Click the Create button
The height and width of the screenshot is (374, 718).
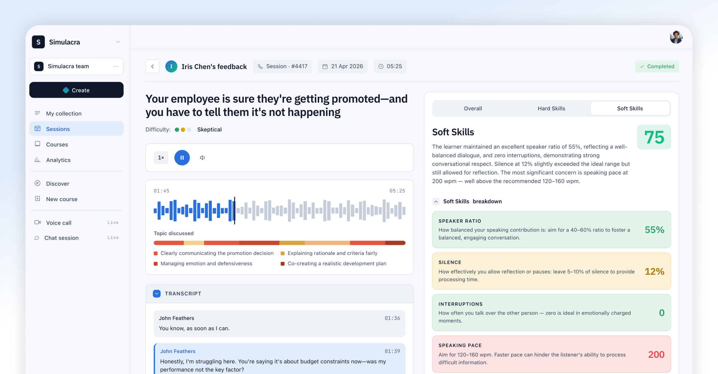[x=76, y=90]
